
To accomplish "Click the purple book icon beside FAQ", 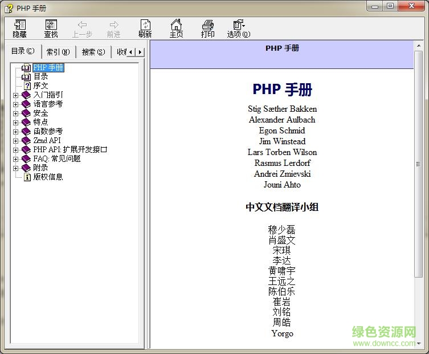I will coord(26,159).
